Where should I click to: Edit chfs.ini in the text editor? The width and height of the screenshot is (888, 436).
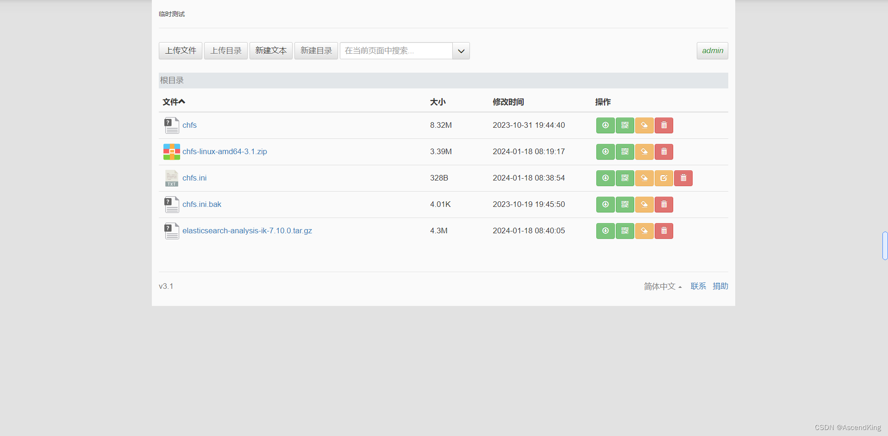663,178
